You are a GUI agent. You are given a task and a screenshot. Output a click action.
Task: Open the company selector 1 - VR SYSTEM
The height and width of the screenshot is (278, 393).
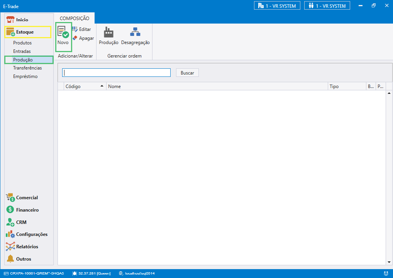click(277, 5)
